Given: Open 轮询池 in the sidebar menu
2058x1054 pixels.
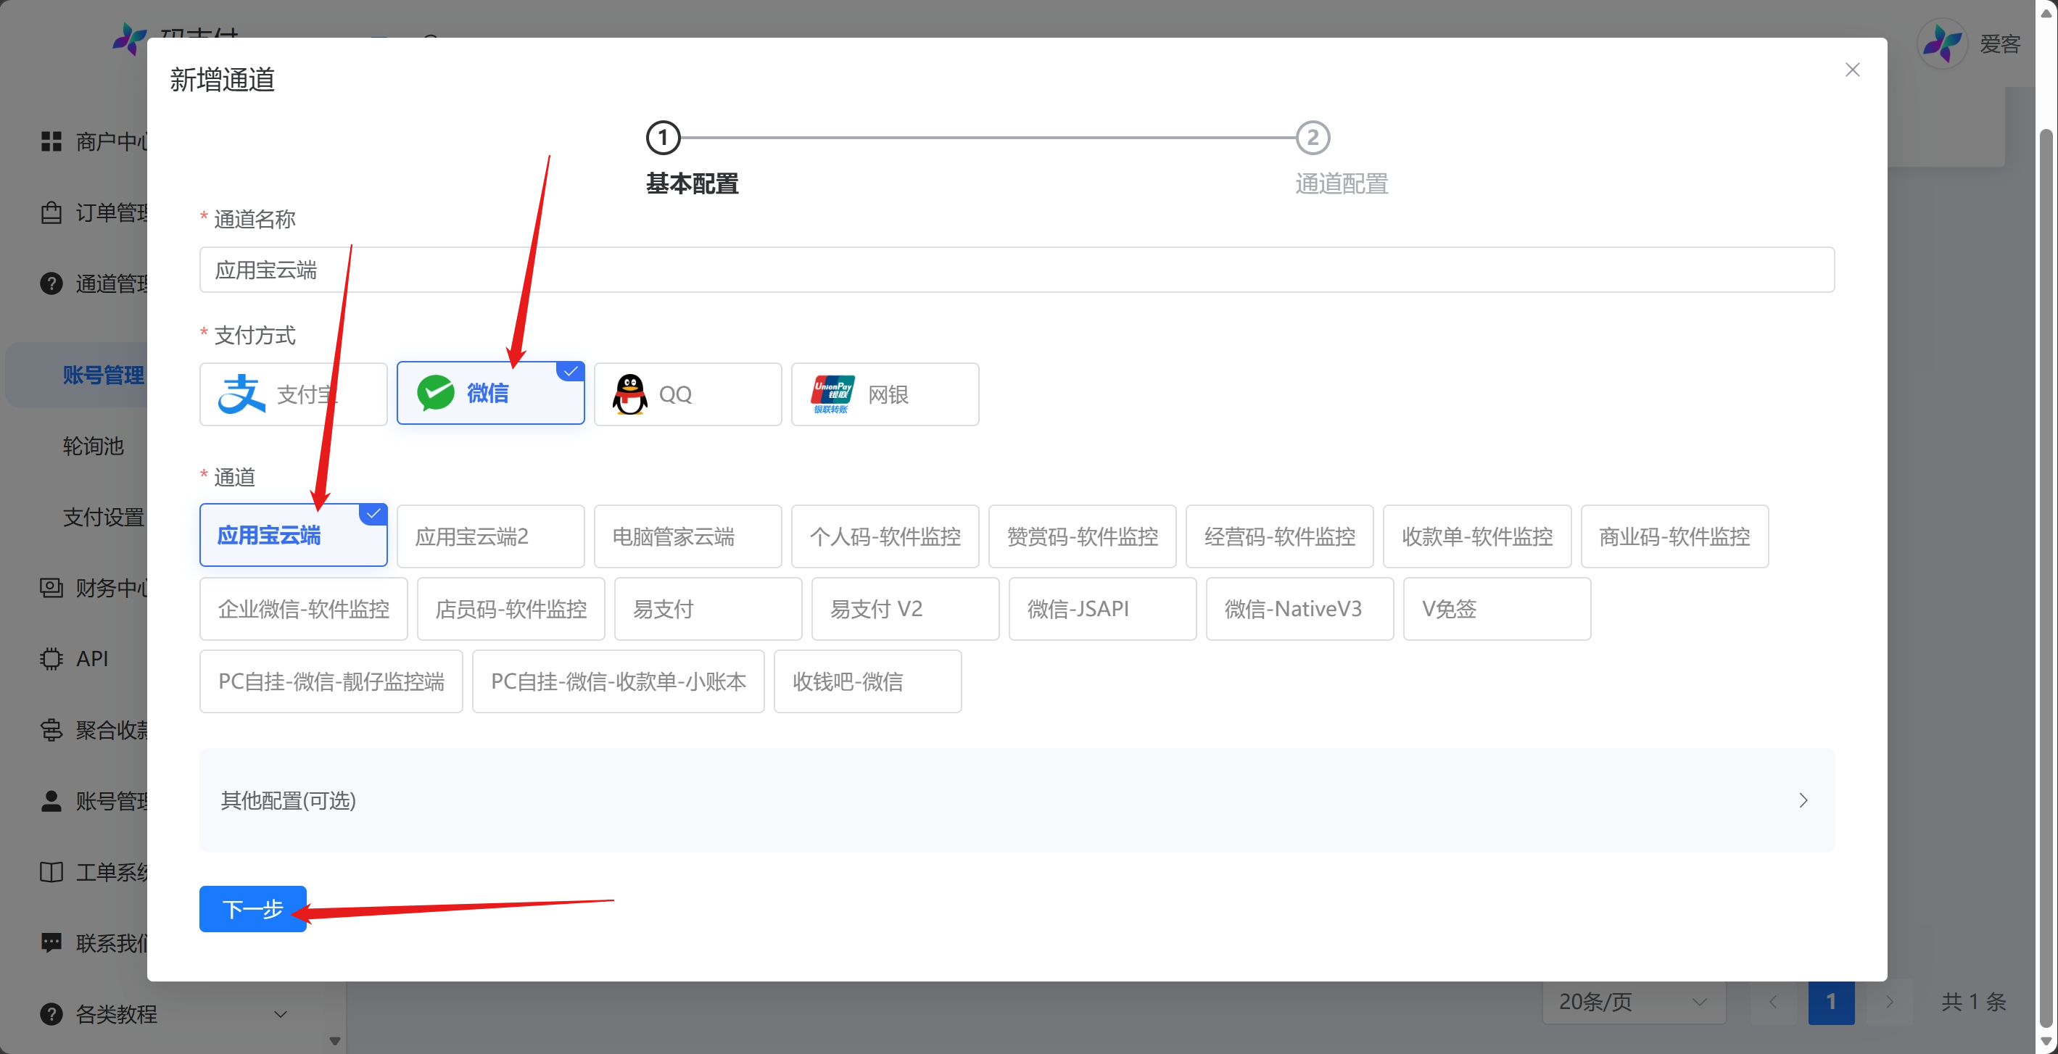Looking at the screenshot, I should click(x=94, y=447).
